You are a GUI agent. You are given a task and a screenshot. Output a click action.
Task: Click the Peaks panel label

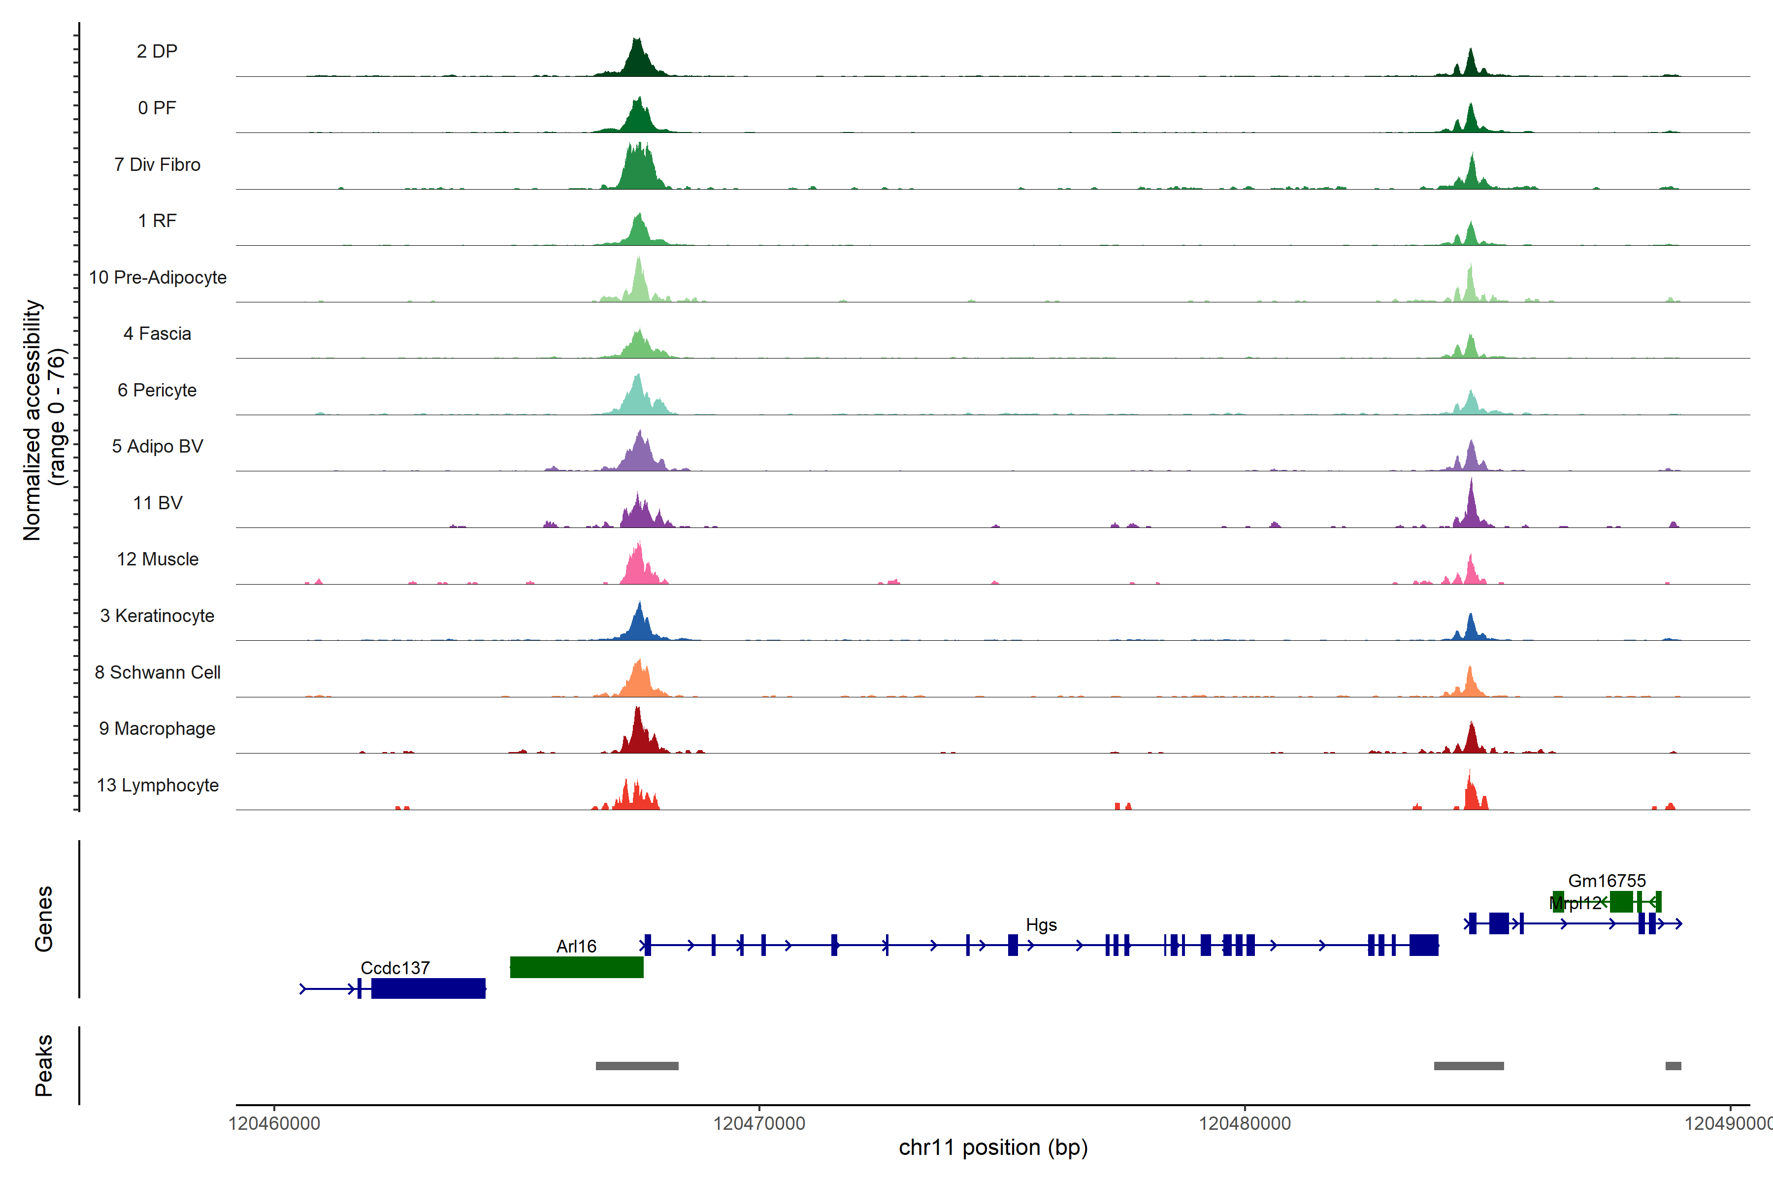[x=44, y=1065]
